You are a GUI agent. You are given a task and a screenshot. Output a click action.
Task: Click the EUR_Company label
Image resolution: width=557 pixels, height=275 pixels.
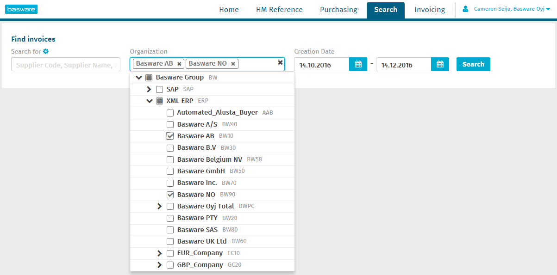click(200, 253)
